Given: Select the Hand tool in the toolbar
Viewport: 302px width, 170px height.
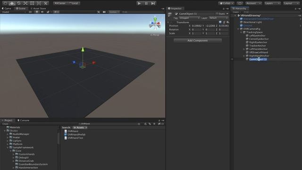Looking at the screenshot, I should [x=5, y=3].
